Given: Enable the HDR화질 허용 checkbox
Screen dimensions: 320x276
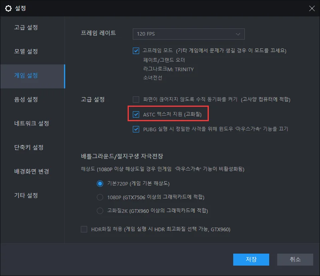Looking at the screenshot, I should [x=84, y=229].
